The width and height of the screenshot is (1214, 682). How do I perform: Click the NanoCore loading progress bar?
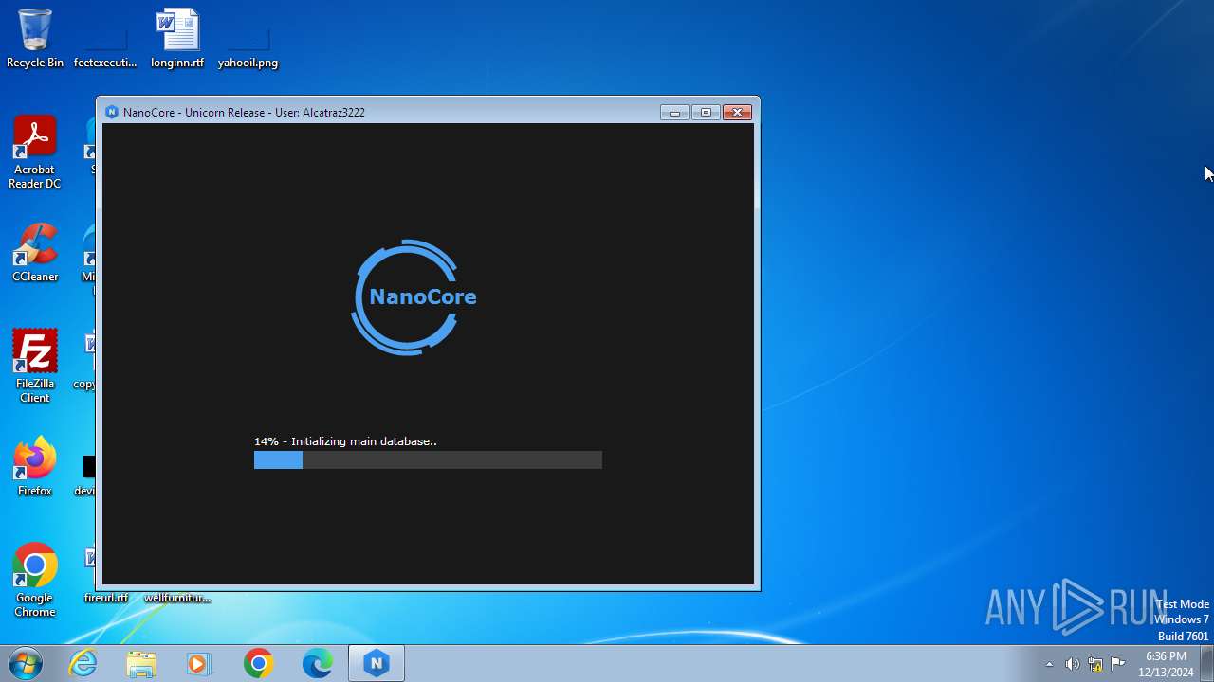[428, 459]
